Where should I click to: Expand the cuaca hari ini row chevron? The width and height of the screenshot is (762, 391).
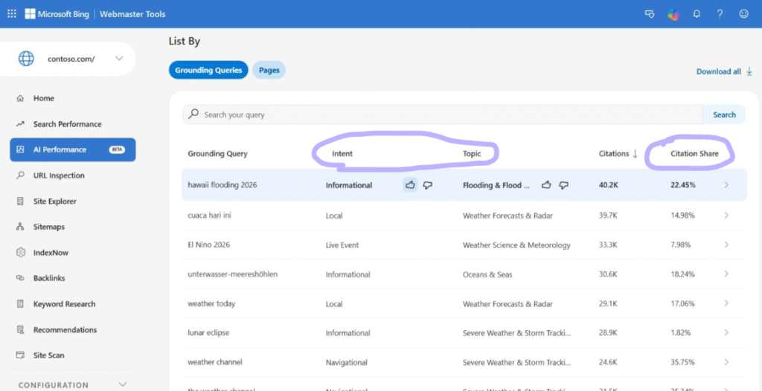coord(726,215)
